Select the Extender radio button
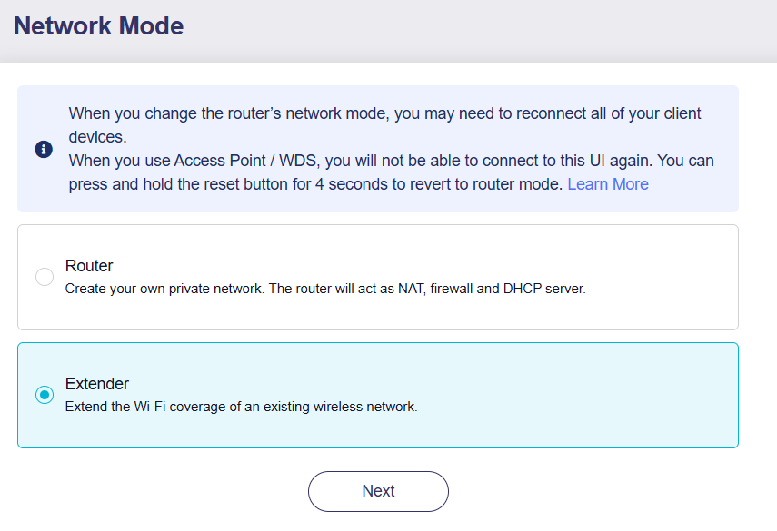Image resolution: width=777 pixels, height=531 pixels. 45,395
